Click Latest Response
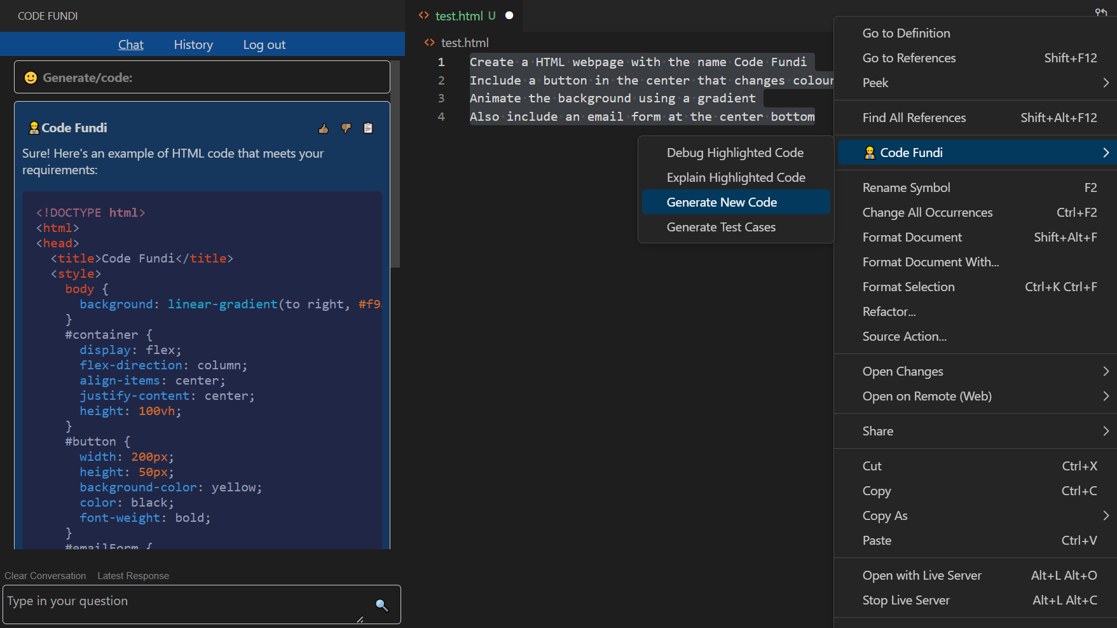The width and height of the screenshot is (1117, 628). click(134, 576)
